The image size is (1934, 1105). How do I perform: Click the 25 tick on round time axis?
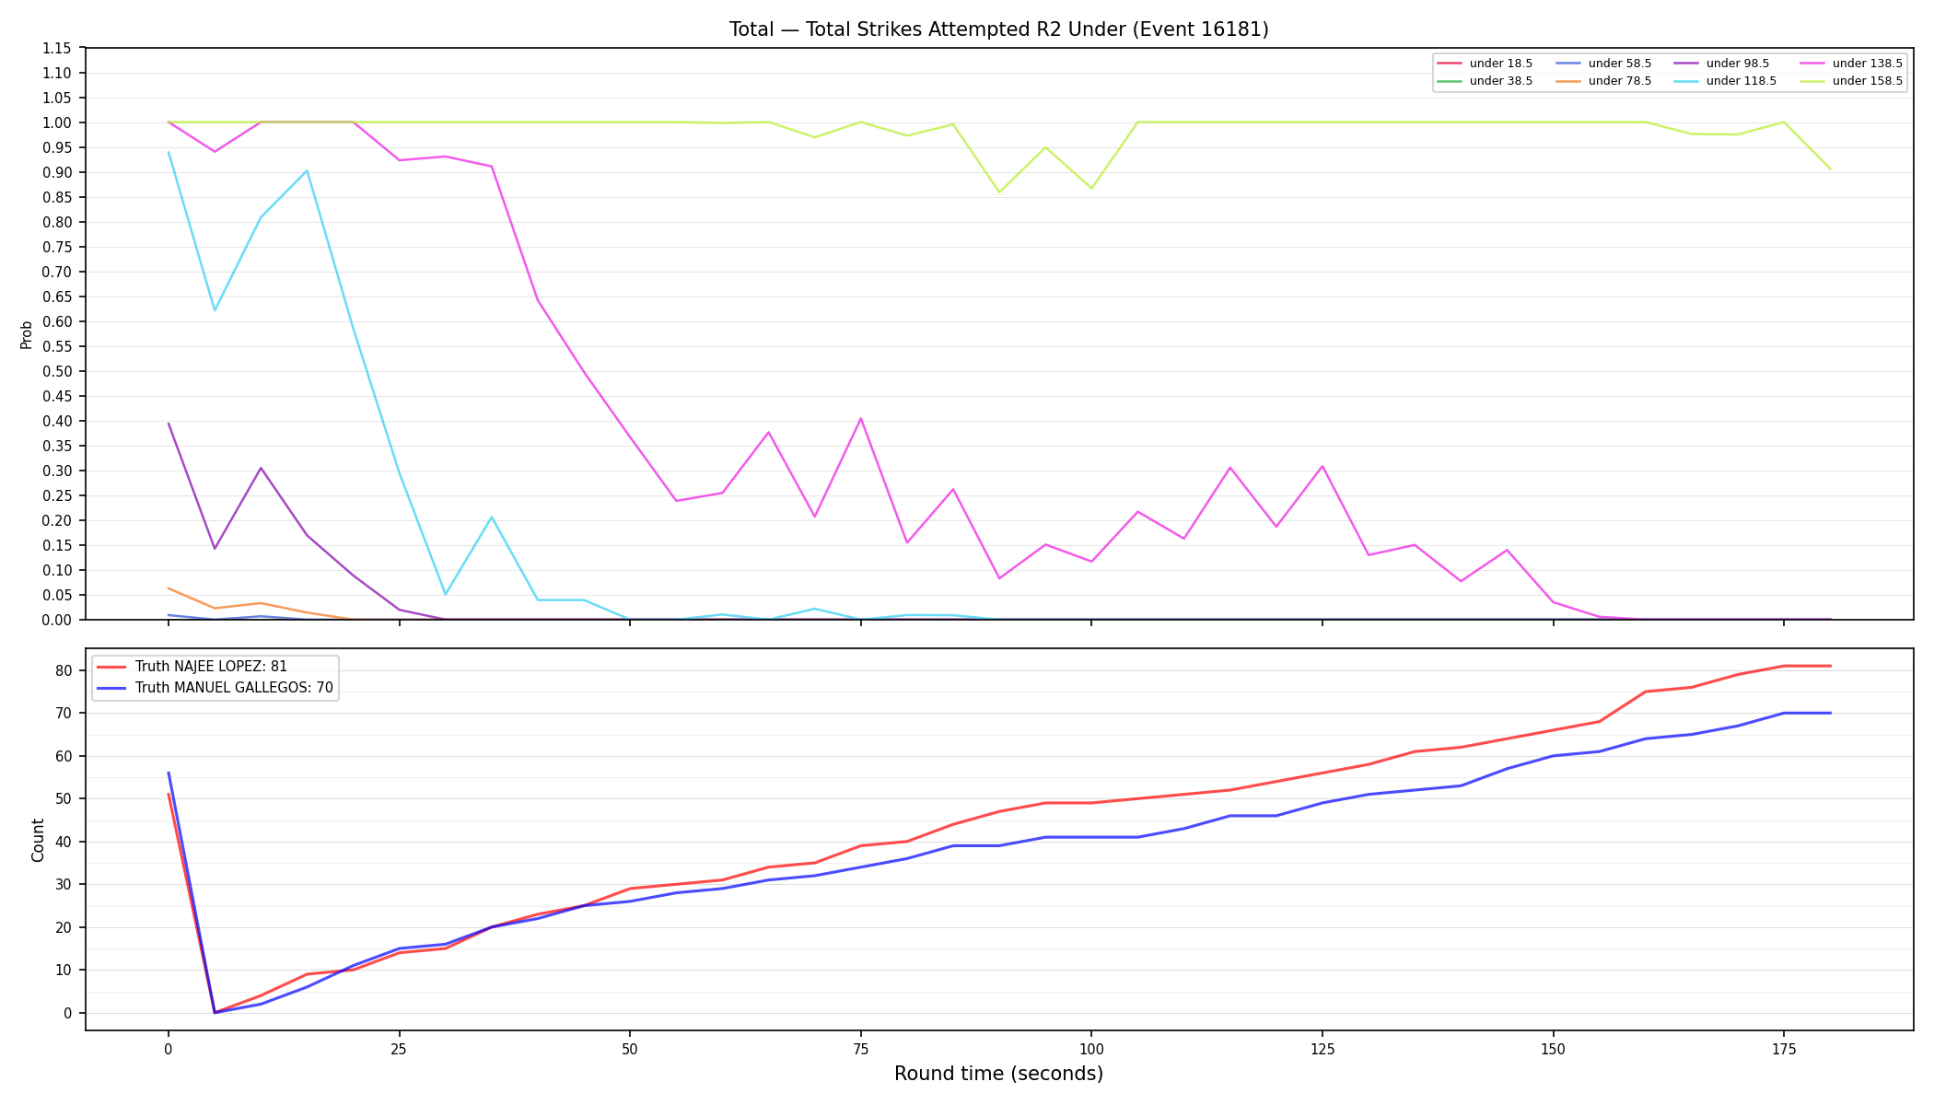399,1048
